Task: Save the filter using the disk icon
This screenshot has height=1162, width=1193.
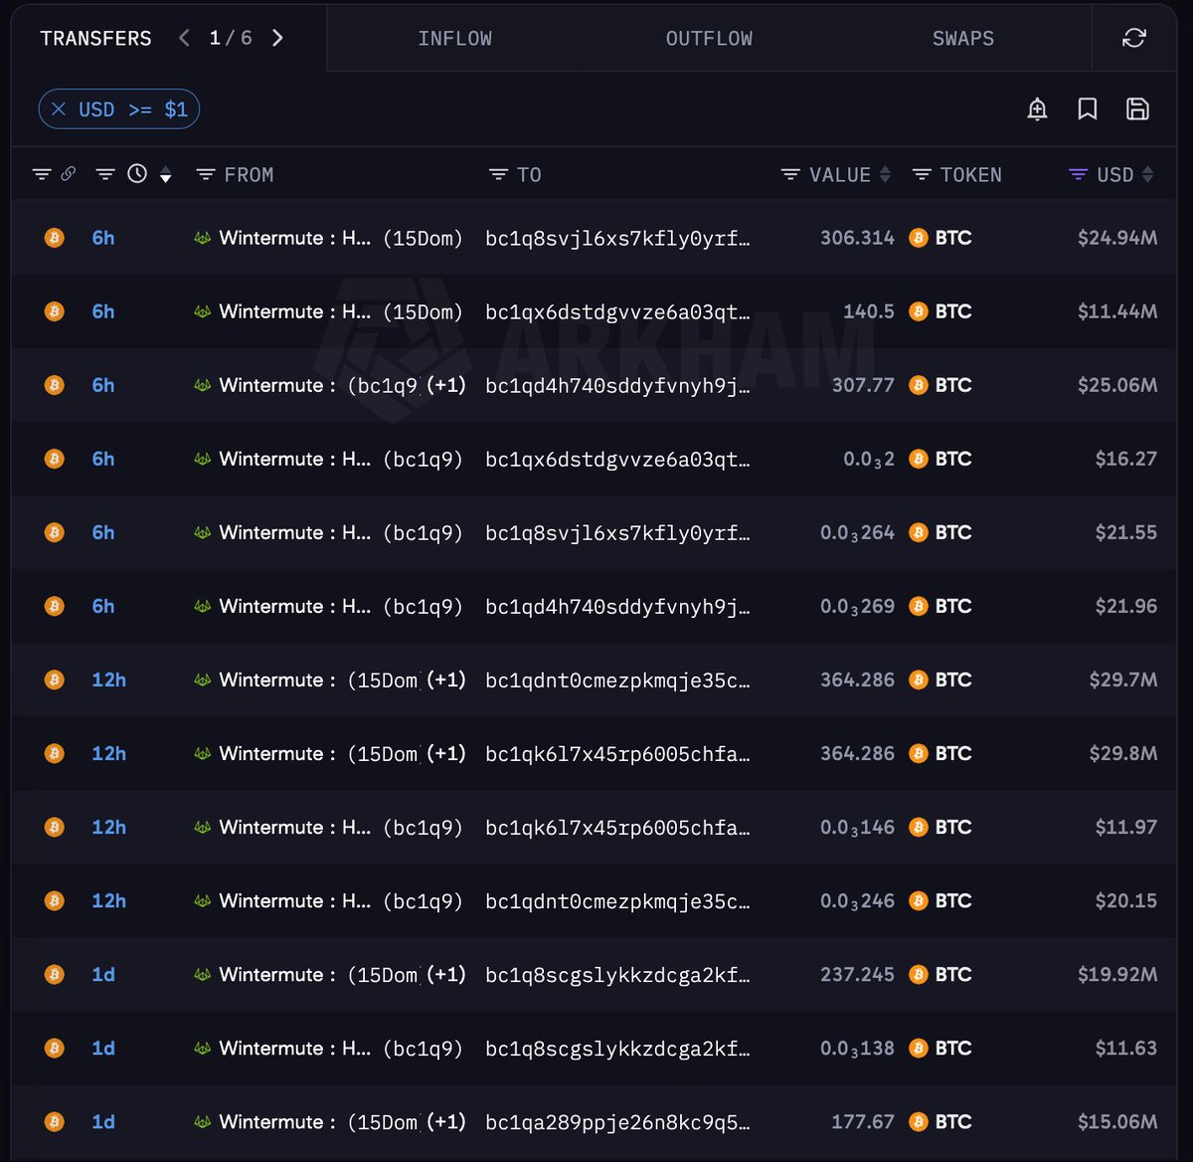Action: (1137, 108)
